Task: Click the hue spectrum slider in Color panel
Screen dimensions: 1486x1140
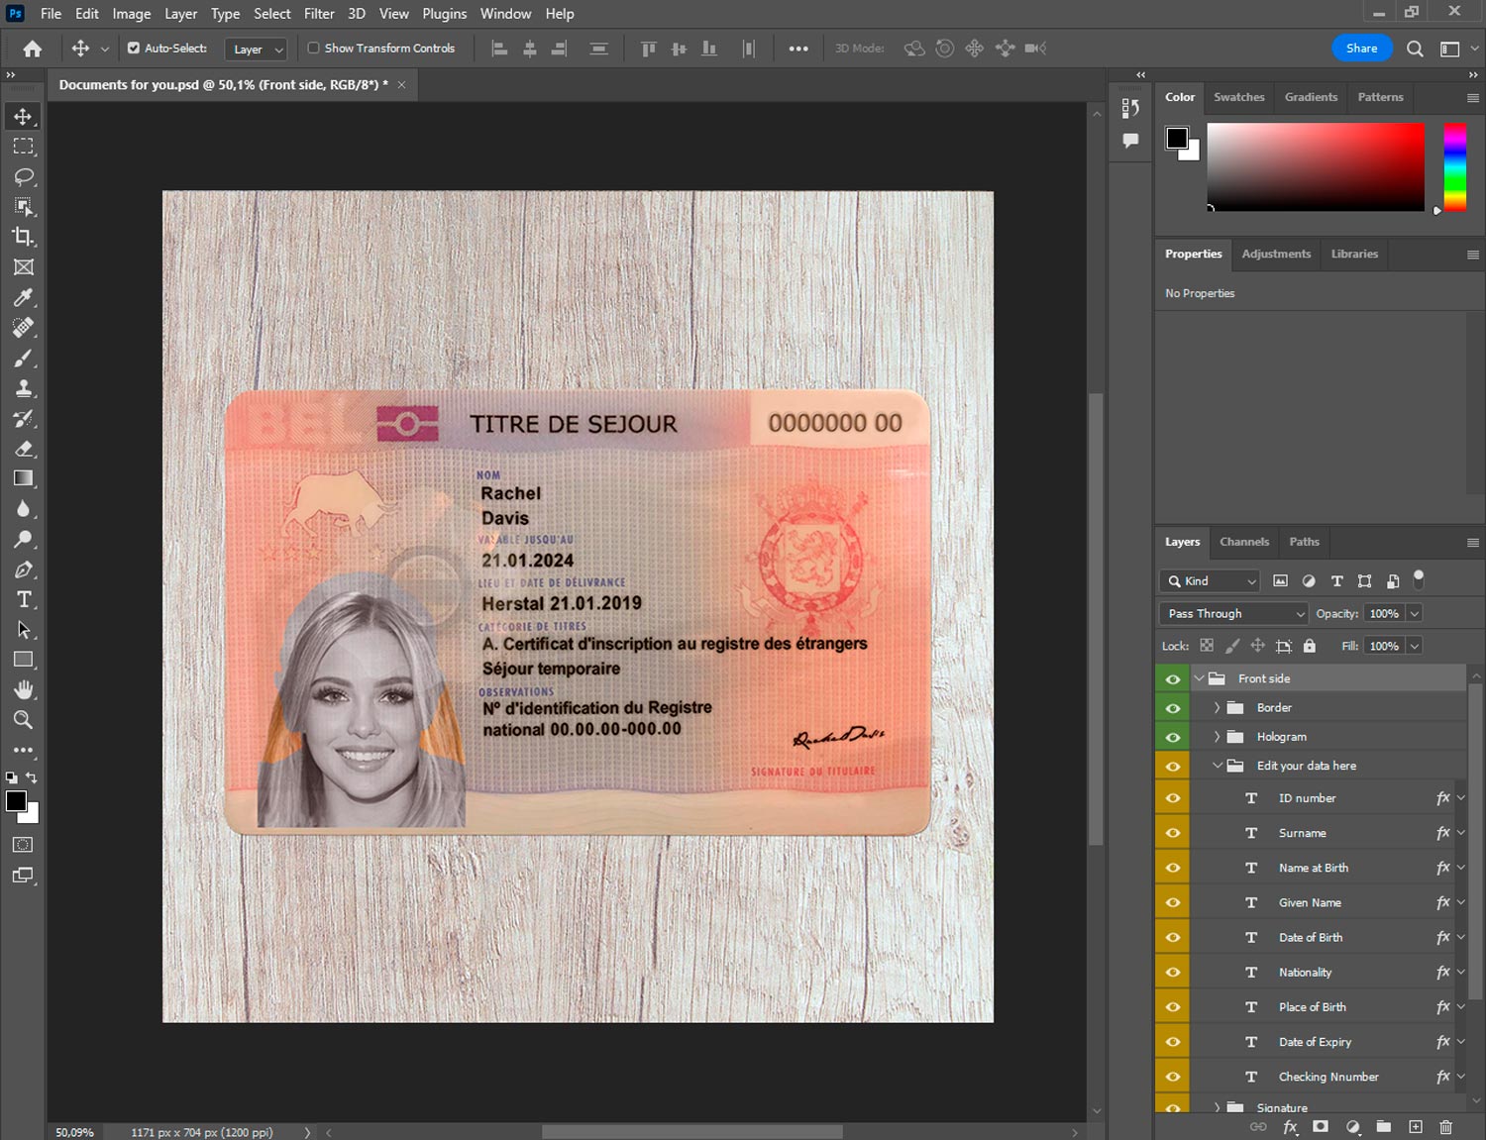Action: click(1454, 166)
